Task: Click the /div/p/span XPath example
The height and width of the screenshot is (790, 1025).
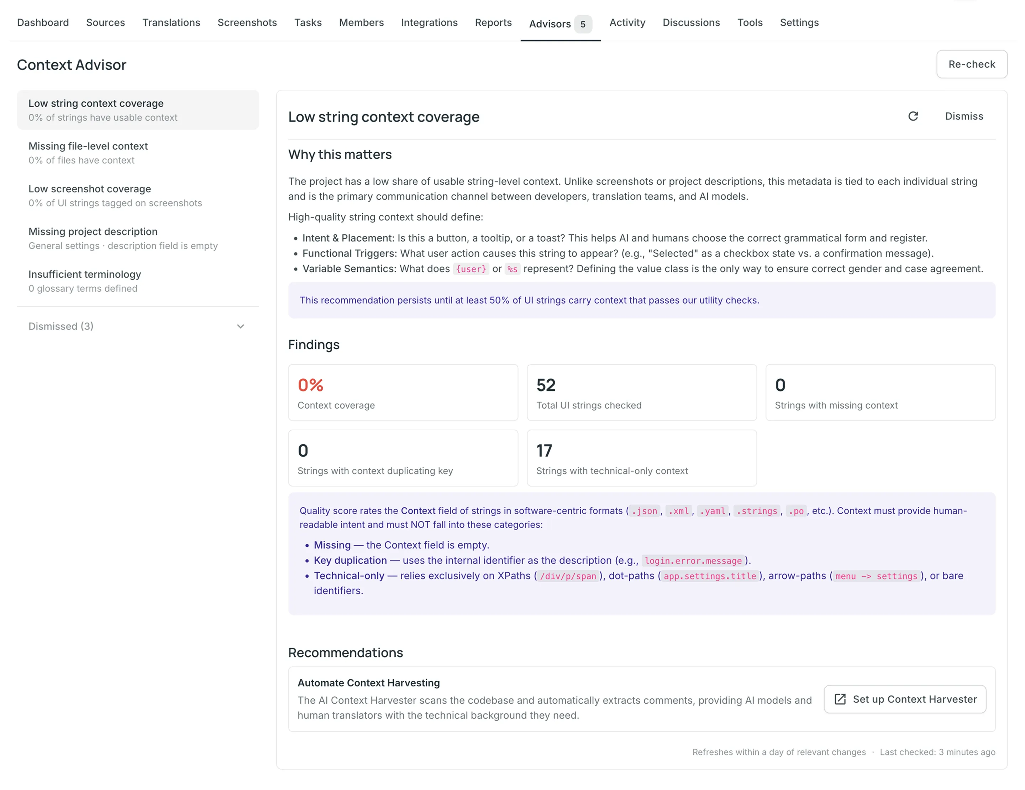Action: 568,576
